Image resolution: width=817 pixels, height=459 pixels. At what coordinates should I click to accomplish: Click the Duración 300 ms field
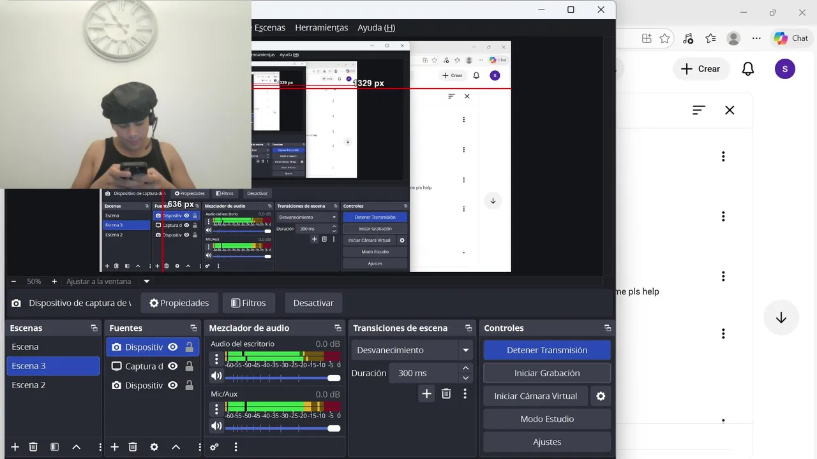click(424, 373)
